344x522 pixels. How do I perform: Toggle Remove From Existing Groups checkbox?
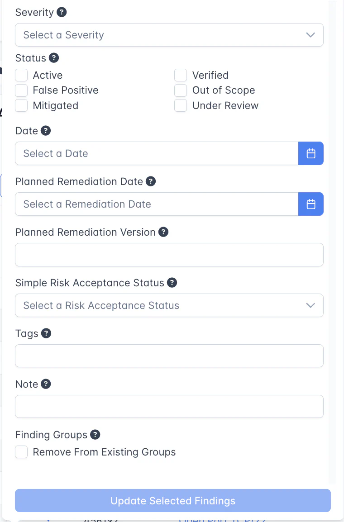tap(21, 452)
